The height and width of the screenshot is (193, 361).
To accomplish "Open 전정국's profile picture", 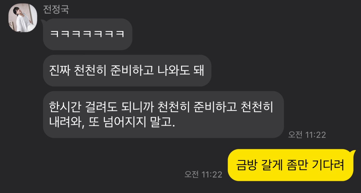I will coord(23,18).
